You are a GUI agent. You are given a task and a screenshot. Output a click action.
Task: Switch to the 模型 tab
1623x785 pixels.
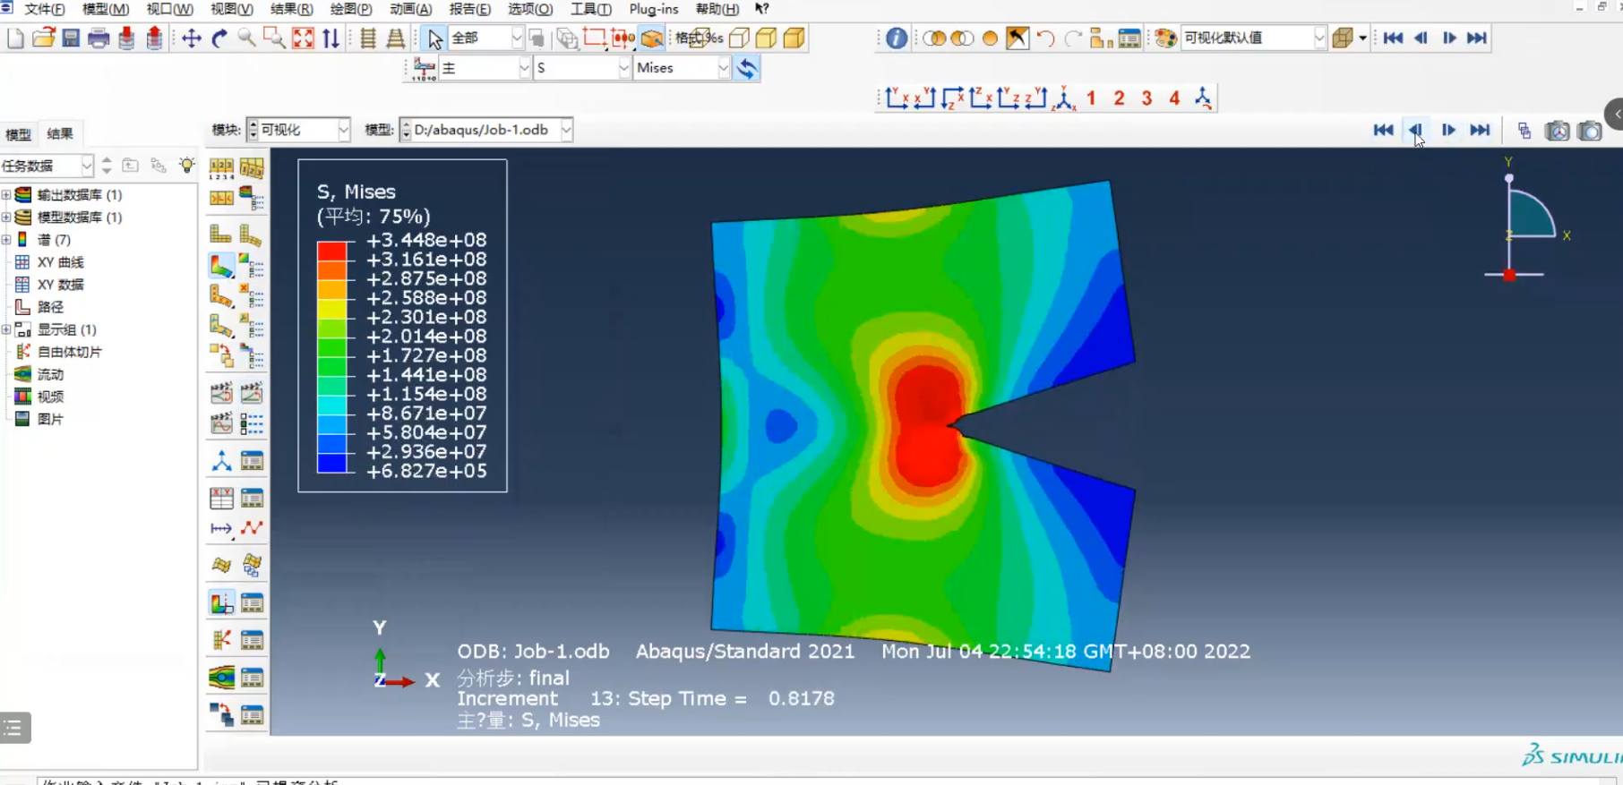coord(18,134)
